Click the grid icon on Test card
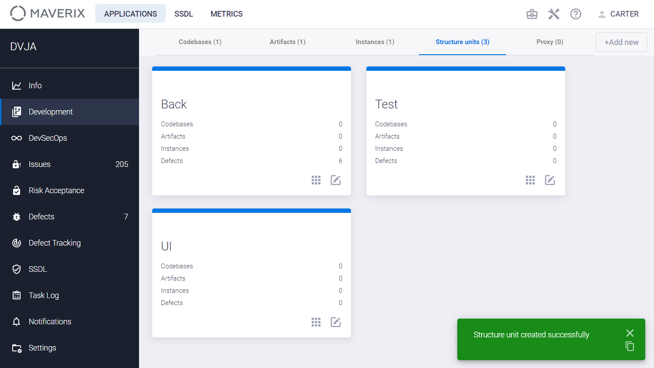Image resolution: width=654 pixels, height=368 pixels. tap(530, 180)
